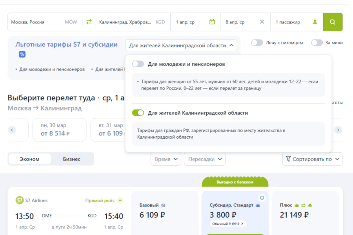This screenshot has width=353, height=235.
Task: Clear the return date 8 апр
Action: click(262, 22)
